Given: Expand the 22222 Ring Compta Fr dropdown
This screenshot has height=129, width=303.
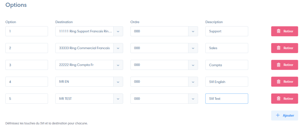Looking at the screenshot, I should (118, 65).
